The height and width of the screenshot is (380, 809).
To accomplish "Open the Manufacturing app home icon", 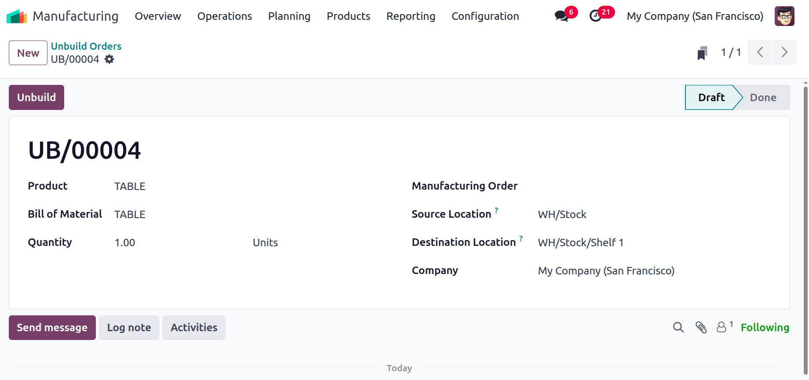I will pos(17,16).
